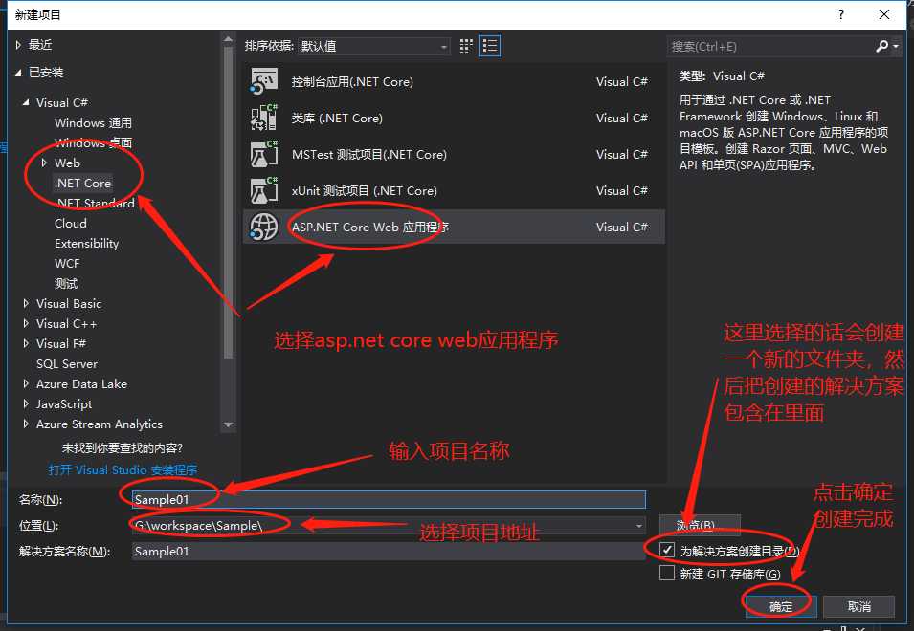914x631 pixels.
Task: Select .NET Standard category
Action: pyautogui.click(x=95, y=203)
